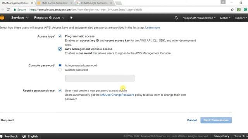Screen dimensions: 248x139
Task: Expand the Resource Groups dropdown
Action: point(49,18)
